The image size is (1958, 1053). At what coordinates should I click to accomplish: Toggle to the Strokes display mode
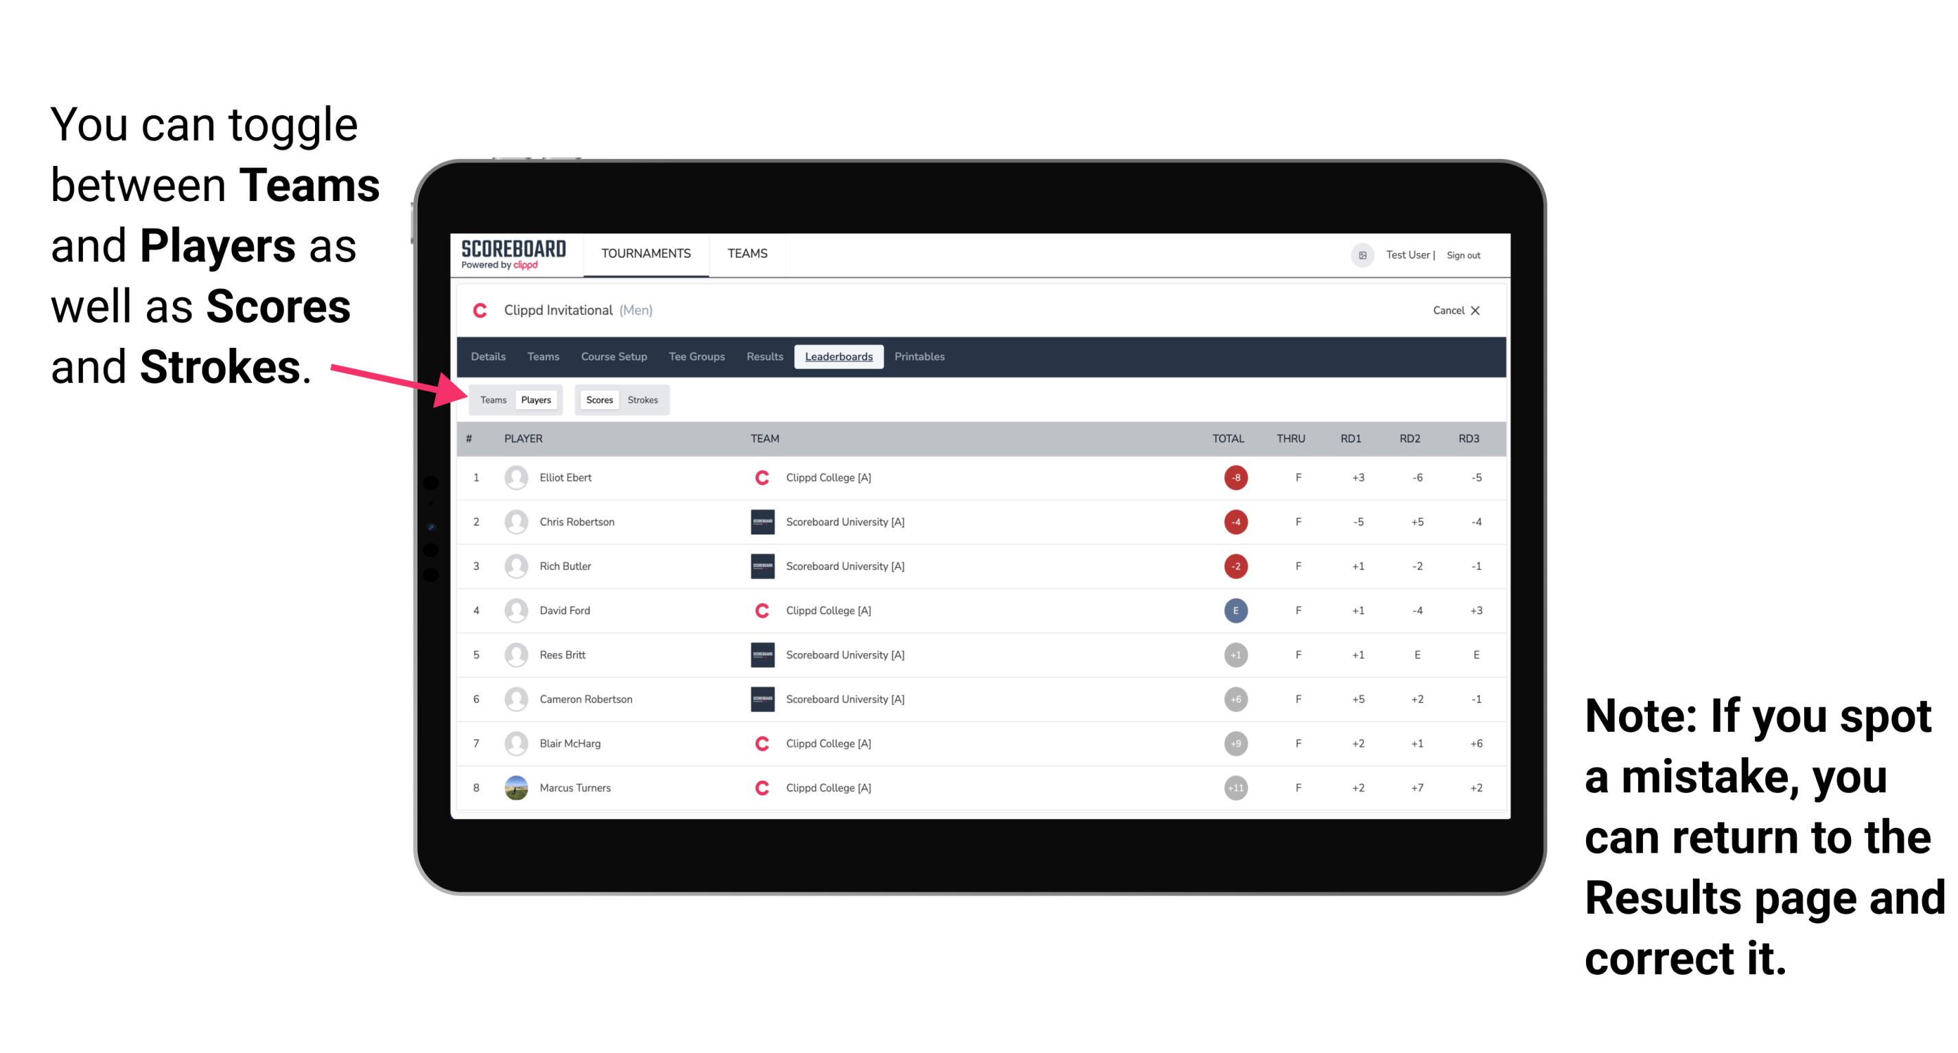pos(643,399)
